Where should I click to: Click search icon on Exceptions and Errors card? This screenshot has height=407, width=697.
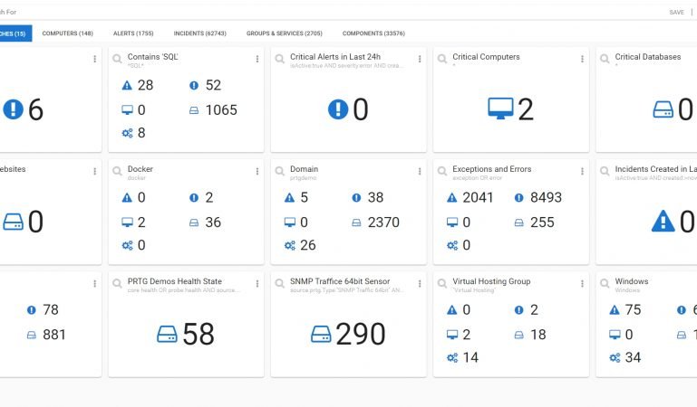click(442, 171)
